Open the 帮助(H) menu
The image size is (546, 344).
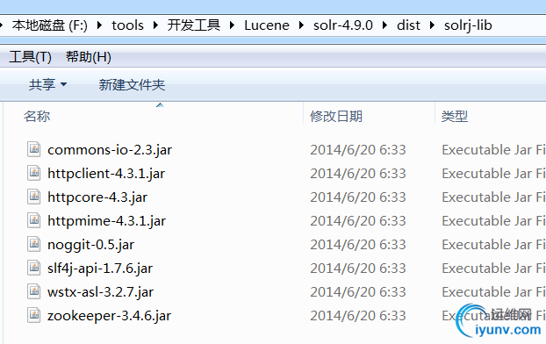click(x=89, y=57)
